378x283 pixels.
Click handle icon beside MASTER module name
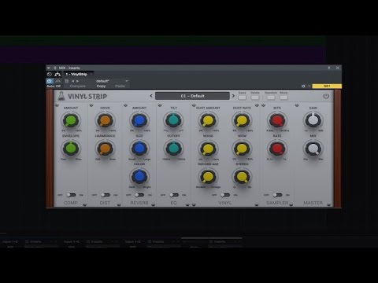329,204
